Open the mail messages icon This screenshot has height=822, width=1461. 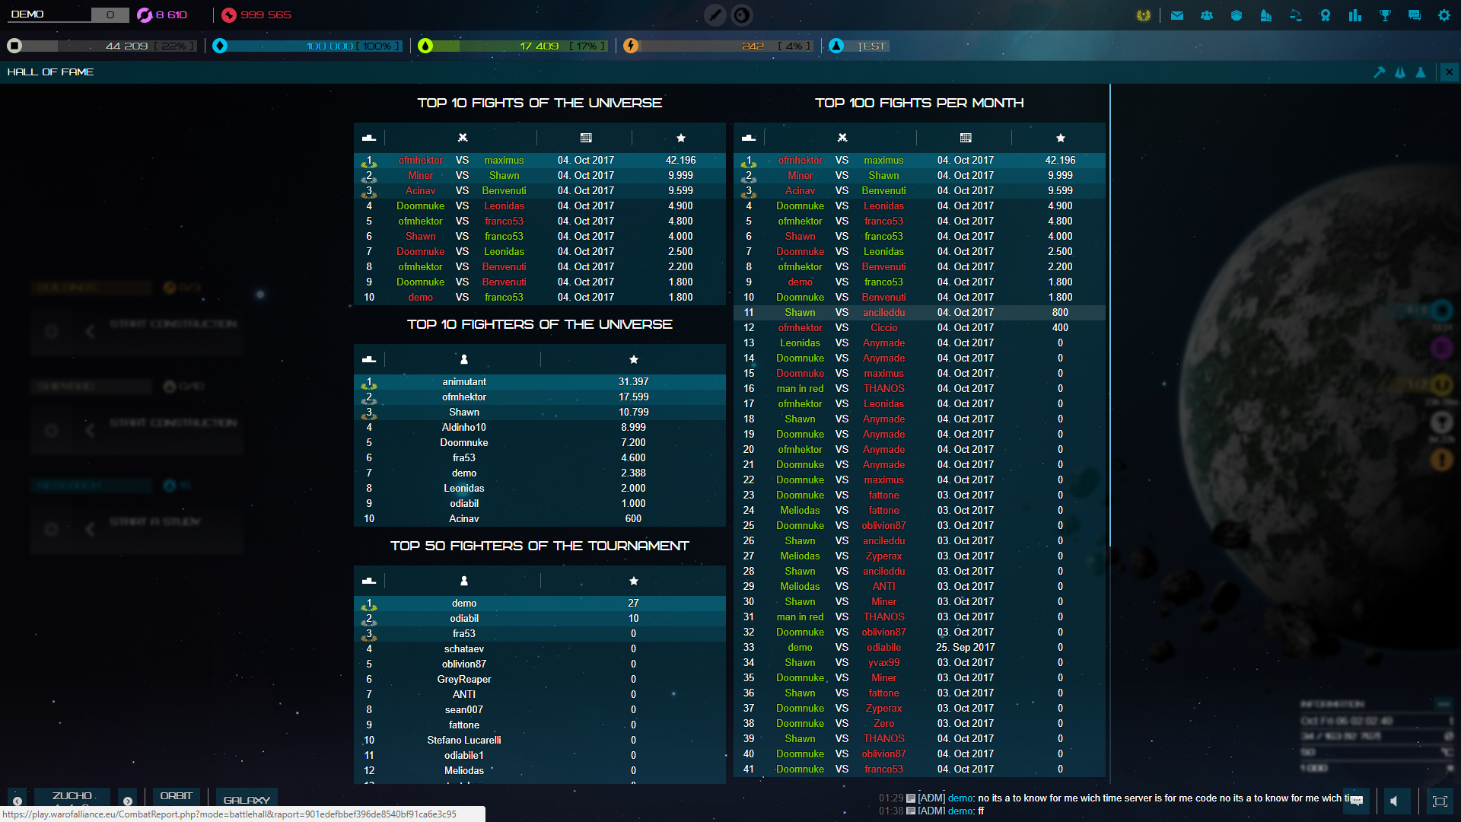[1177, 15]
